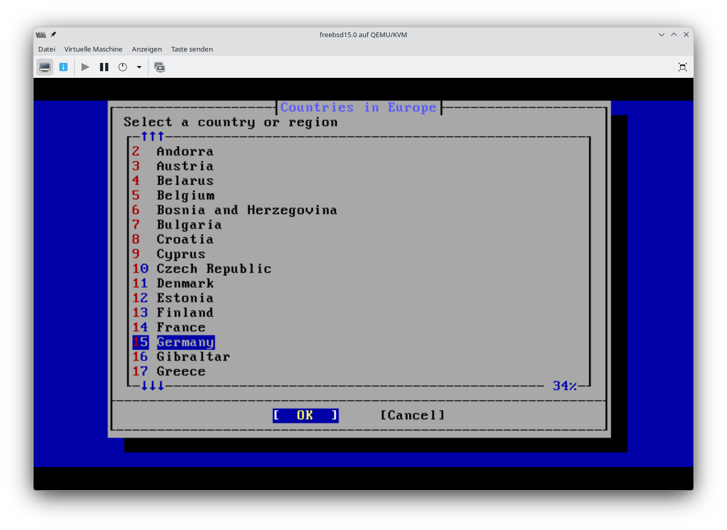Expand the shutdown options dropdown arrow
The image size is (727, 530).
tap(139, 67)
